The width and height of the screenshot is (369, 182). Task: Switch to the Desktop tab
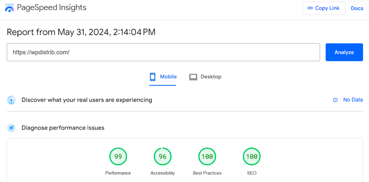point(205,77)
